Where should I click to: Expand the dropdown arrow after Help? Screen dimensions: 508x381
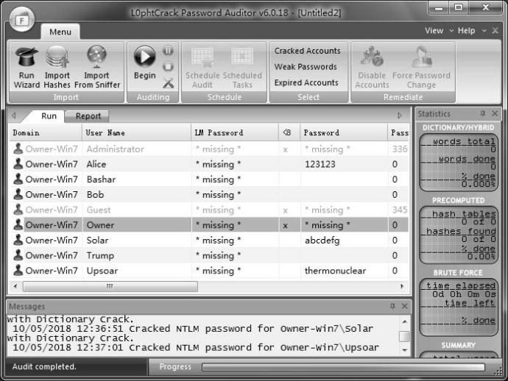(x=484, y=31)
